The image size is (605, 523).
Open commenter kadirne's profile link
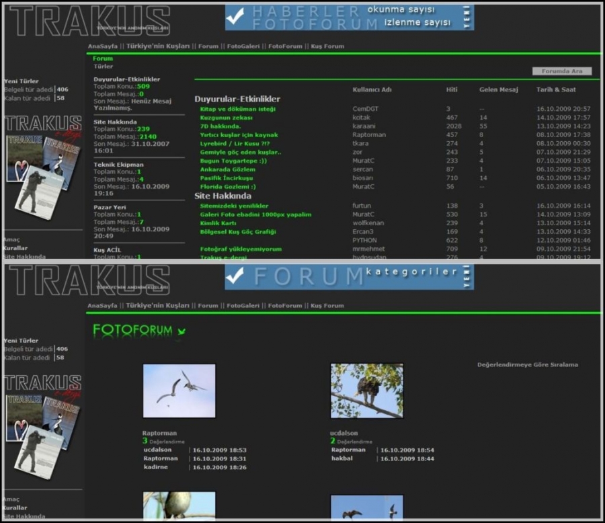pyautogui.click(x=155, y=467)
